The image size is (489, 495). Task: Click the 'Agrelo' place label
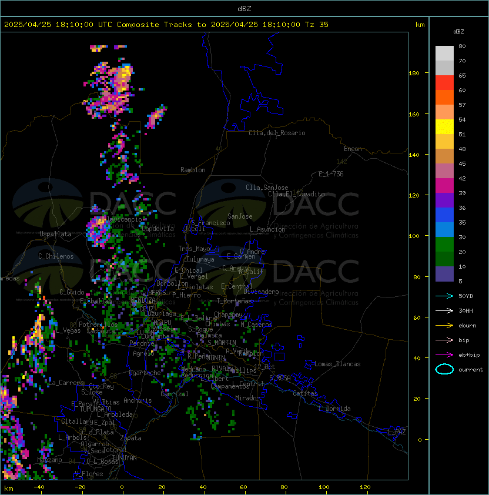(x=143, y=353)
